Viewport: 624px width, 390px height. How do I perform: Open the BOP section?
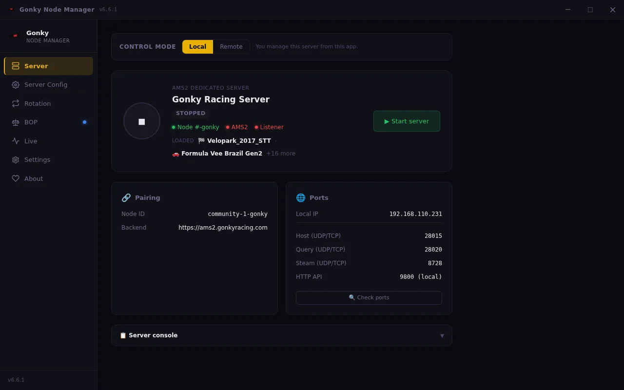(48, 122)
